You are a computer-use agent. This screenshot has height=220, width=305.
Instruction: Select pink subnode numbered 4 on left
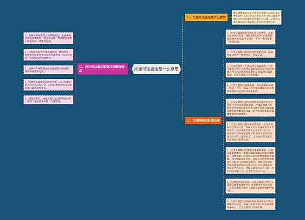click(48, 85)
